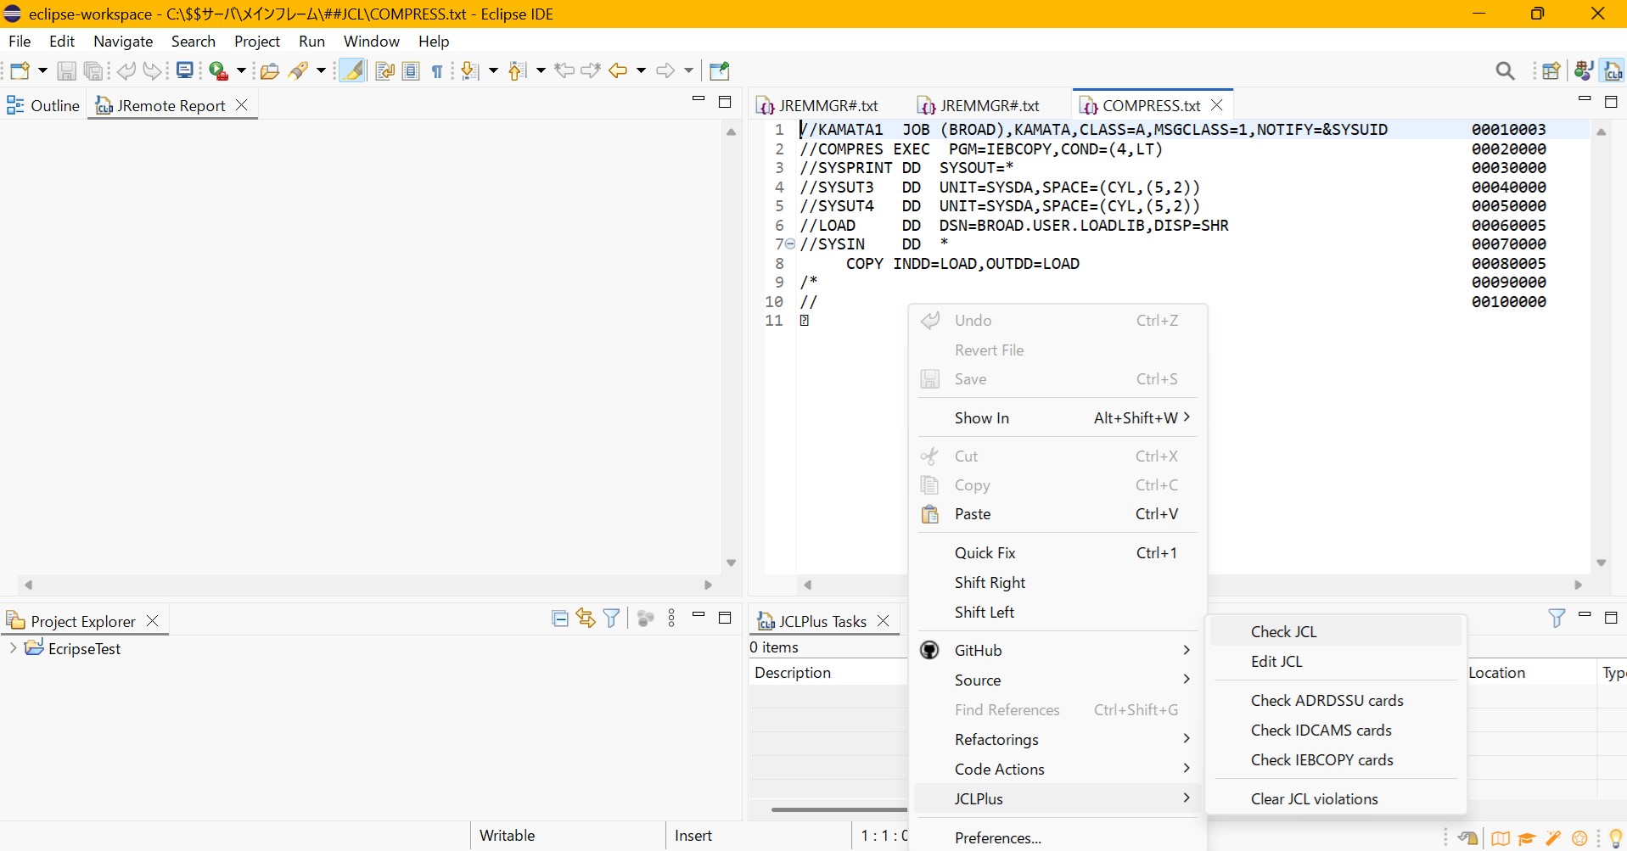
Task: Select Check JCL from the submenu
Action: [1283, 631]
